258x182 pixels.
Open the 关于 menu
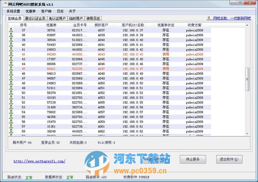pyautogui.click(x=72, y=11)
